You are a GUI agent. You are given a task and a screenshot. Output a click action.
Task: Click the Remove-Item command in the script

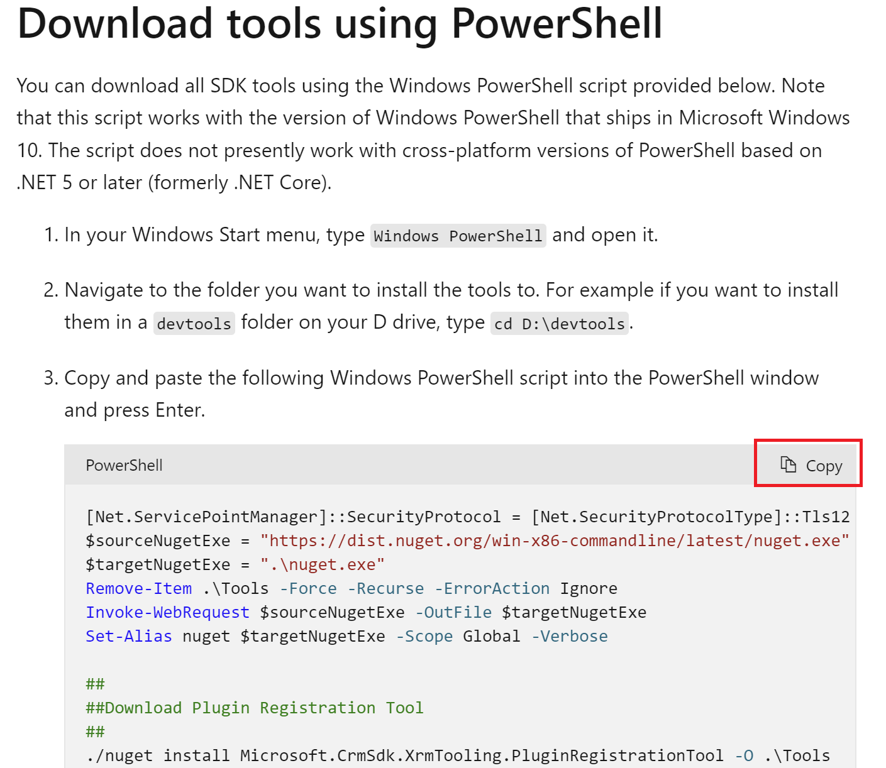(x=139, y=588)
